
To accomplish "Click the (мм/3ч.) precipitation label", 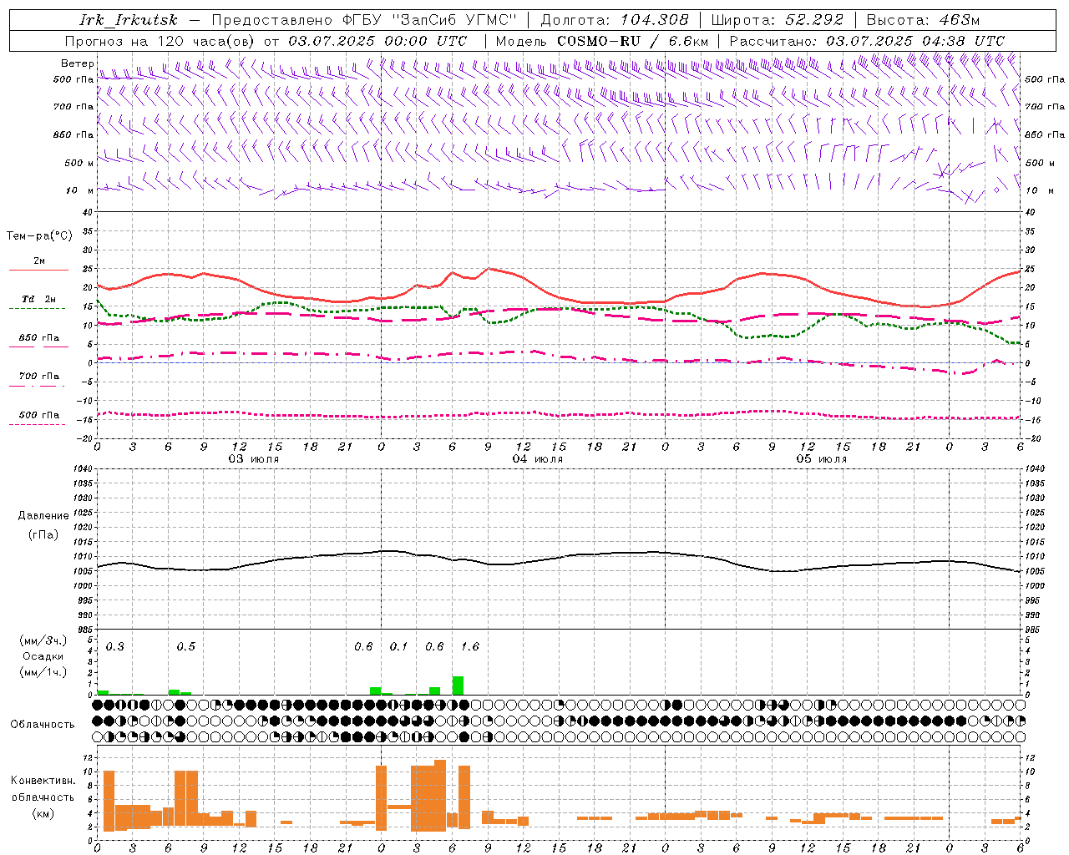I will click(x=43, y=641).
